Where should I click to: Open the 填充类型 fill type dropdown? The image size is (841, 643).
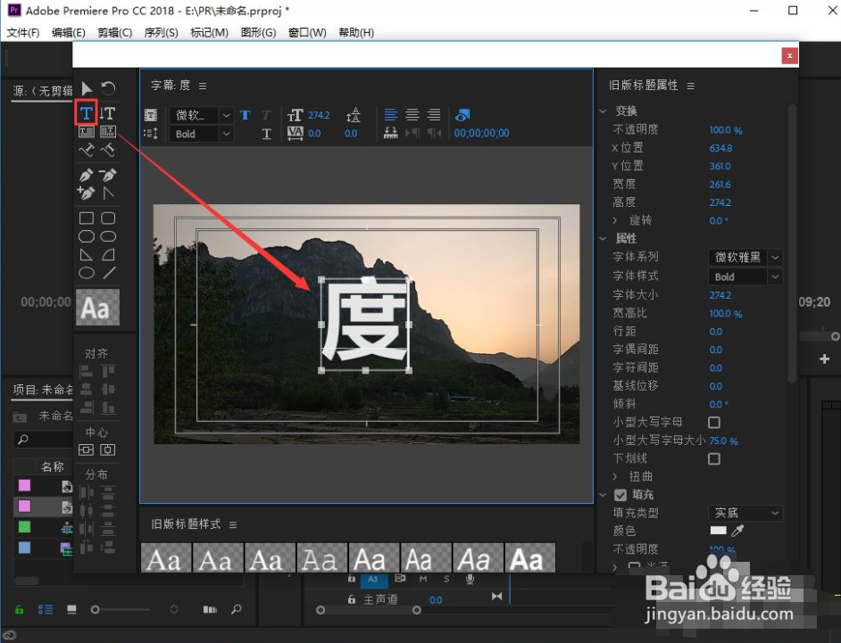pyautogui.click(x=745, y=513)
